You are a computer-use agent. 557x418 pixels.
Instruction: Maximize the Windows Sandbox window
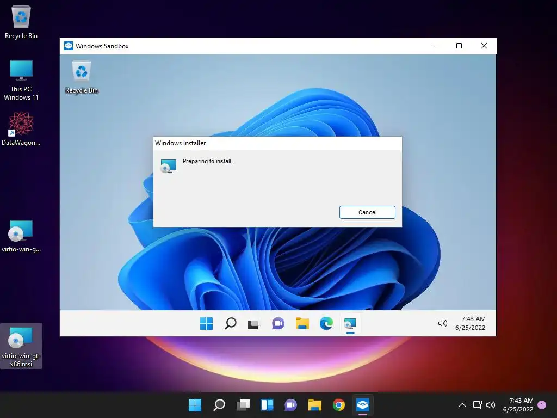coord(459,46)
